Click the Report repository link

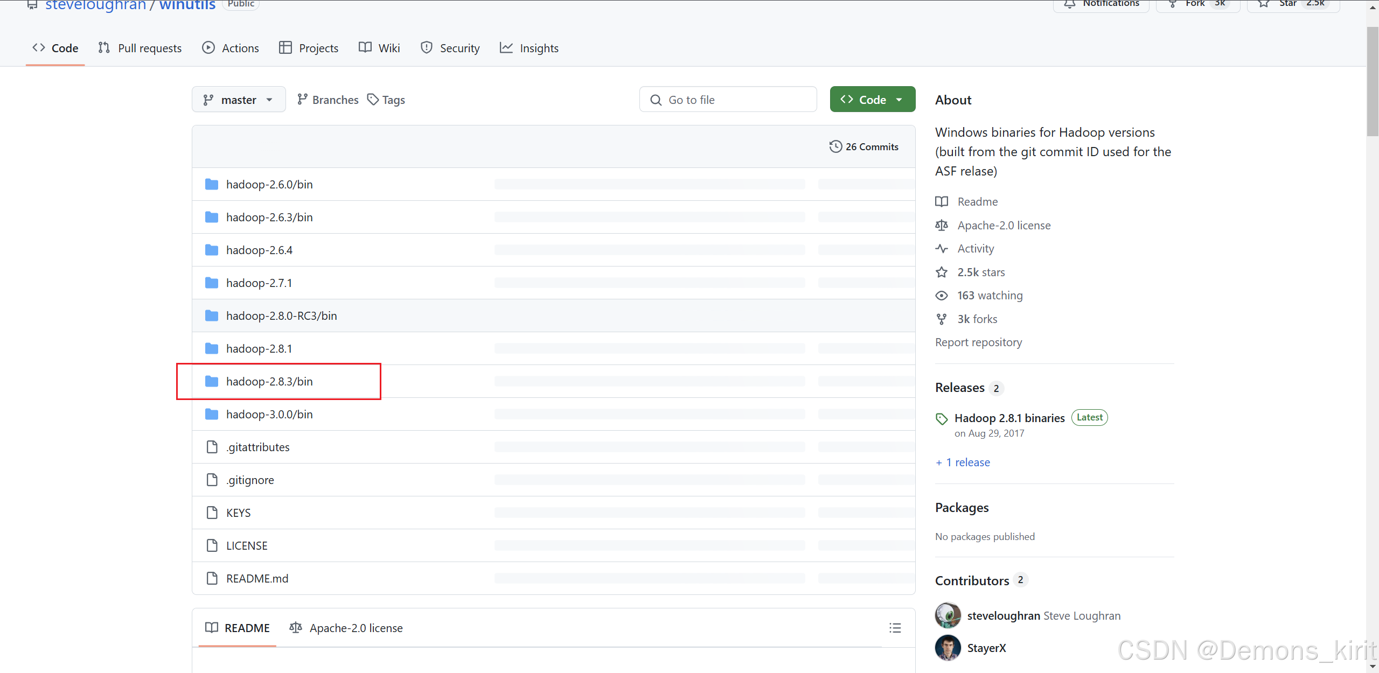[x=978, y=342]
